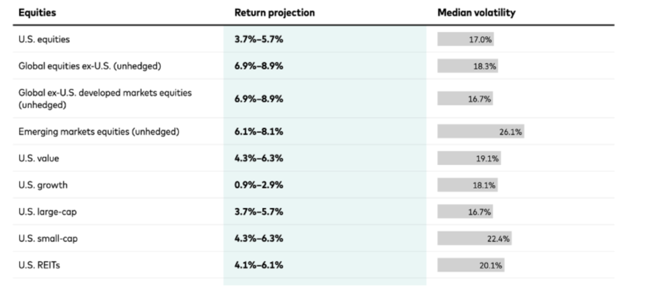This screenshot has width=652, height=298.
Task: Click the Return projection column header
Action: coord(274,13)
